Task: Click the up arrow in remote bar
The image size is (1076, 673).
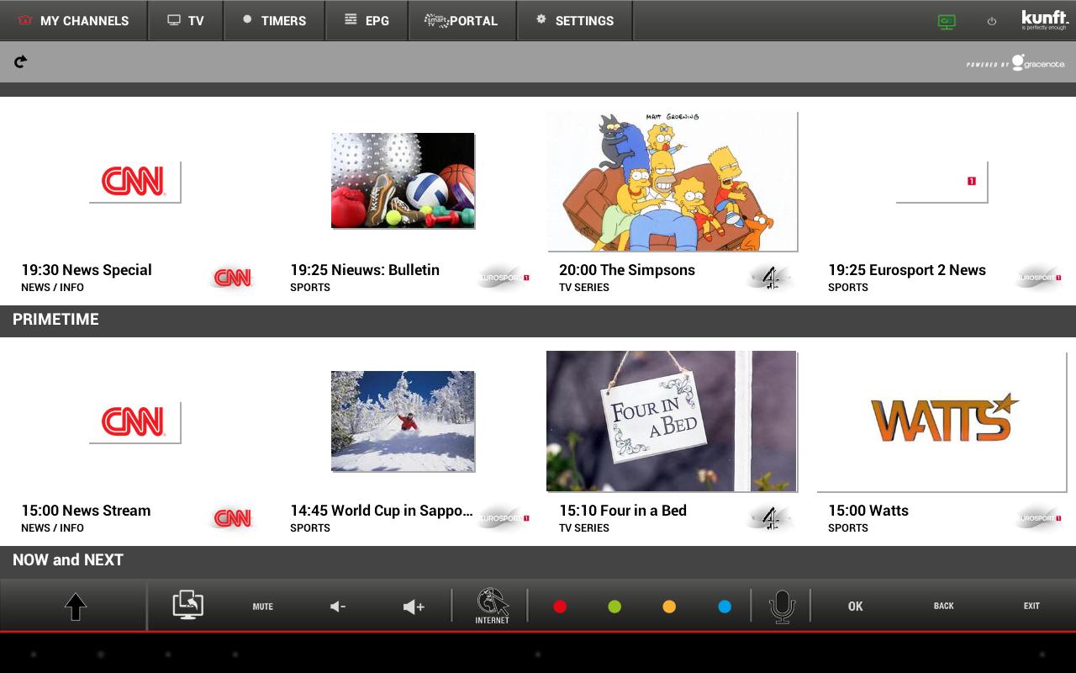Action: click(x=76, y=607)
